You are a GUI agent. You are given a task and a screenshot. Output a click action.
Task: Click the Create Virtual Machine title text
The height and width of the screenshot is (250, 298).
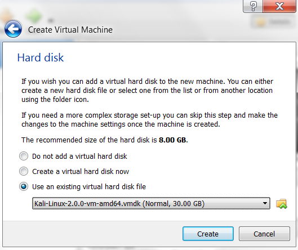click(70, 30)
